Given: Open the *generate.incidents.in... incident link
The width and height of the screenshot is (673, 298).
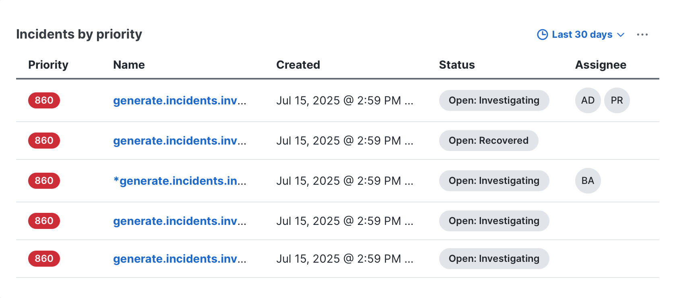Looking at the screenshot, I should click(x=180, y=181).
